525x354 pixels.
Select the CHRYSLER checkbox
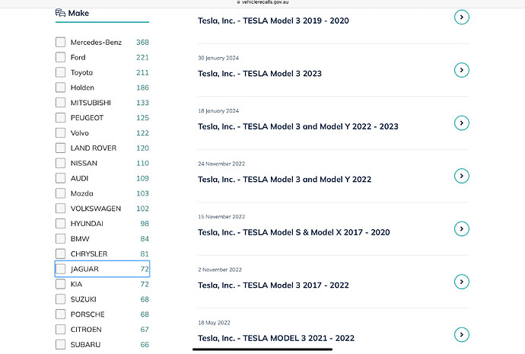(x=60, y=254)
